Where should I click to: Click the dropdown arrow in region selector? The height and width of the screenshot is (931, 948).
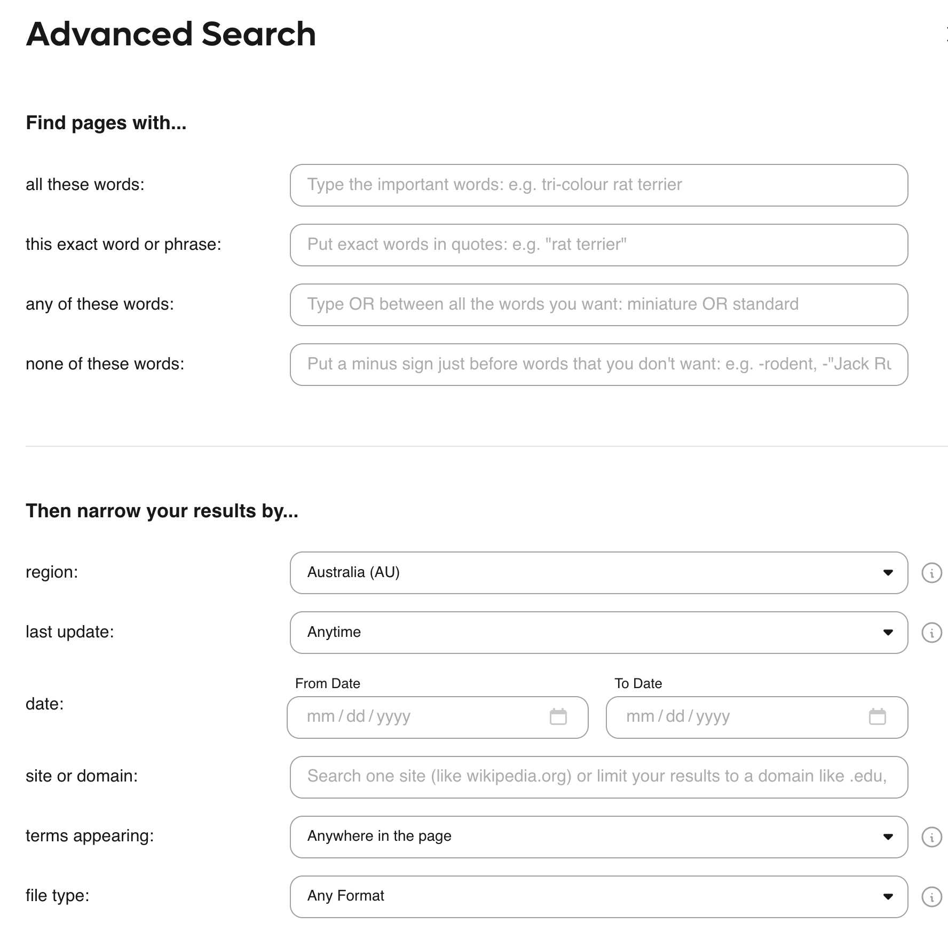888,573
